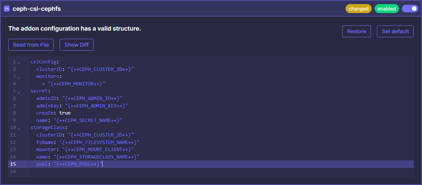Click the empty line 16 in editor

[x=186, y=172]
